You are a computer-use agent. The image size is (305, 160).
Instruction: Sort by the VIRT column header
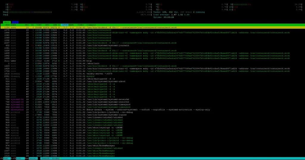(x=39, y=25)
